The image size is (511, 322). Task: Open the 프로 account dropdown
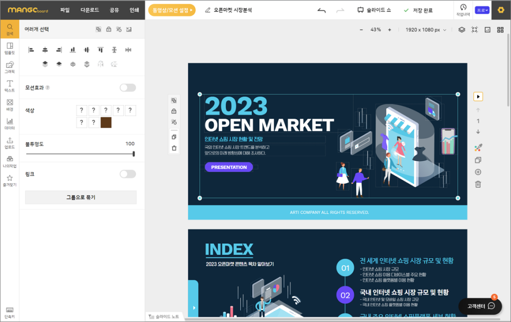[482, 10]
